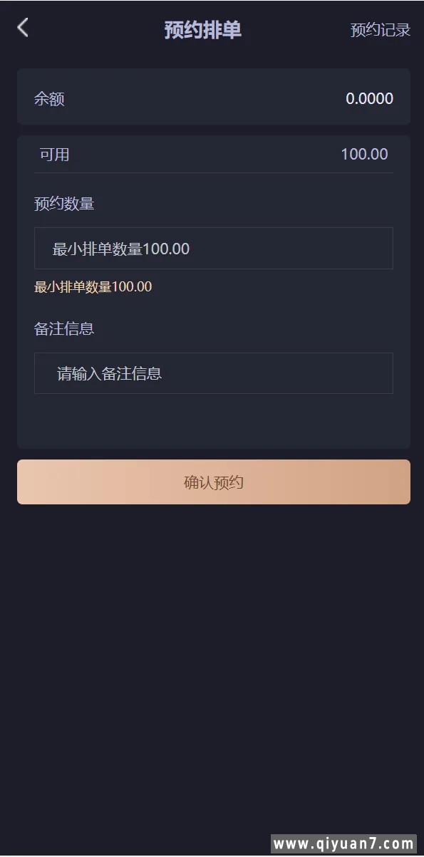Click the top-right 预约记录 header action
424x857 pixels.
coord(380,31)
